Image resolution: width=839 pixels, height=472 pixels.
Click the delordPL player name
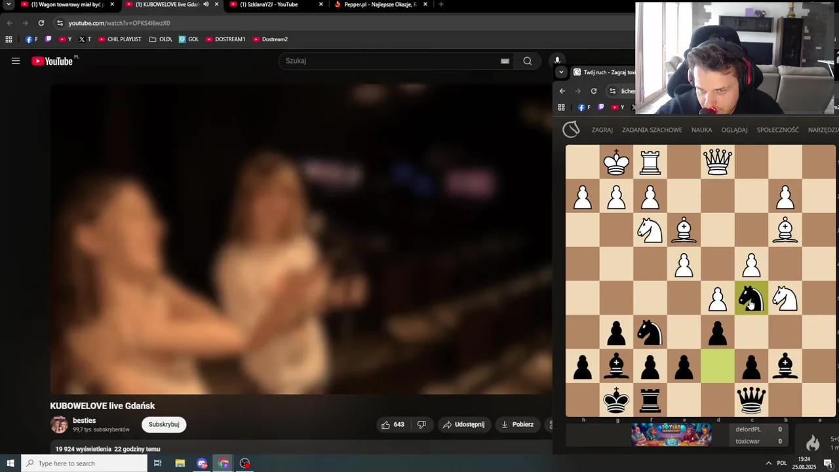pyautogui.click(x=747, y=429)
